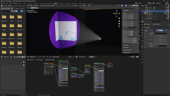The width and height of the screenshot is (170, 96).
Task: Open the Texture properties checker tab
Action: pos(142,62)
